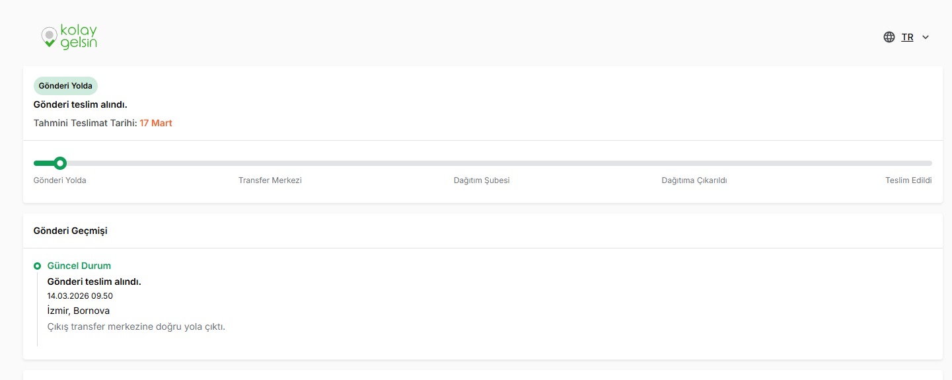Select the Dağıtım Şubesi stage label
The image size is (952, 380).
click(482, 180)
